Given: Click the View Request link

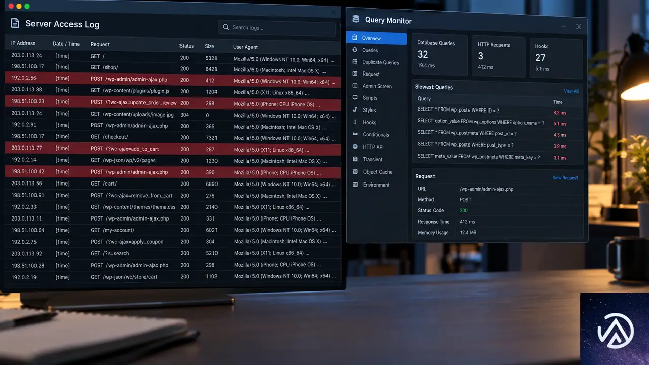Looking at the screenshot, I should click(565, 178).
